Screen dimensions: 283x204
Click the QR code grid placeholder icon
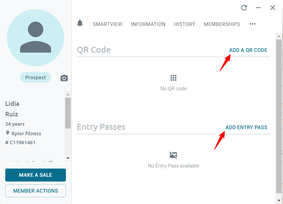pos(173,78)
